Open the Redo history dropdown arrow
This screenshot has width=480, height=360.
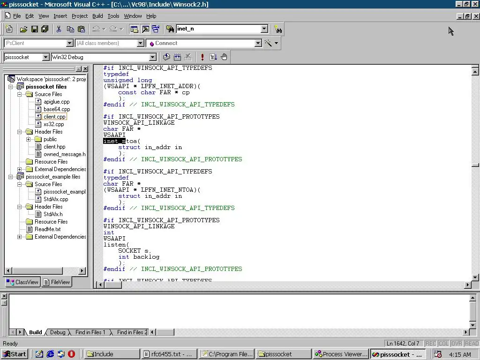coord(121,29)
